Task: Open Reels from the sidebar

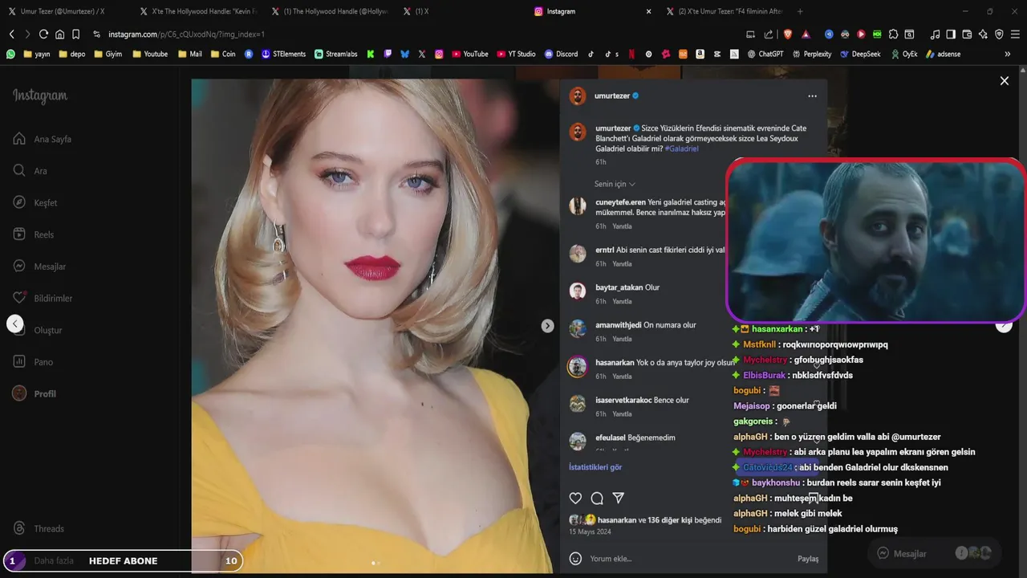Action: (x=34, y=234)
